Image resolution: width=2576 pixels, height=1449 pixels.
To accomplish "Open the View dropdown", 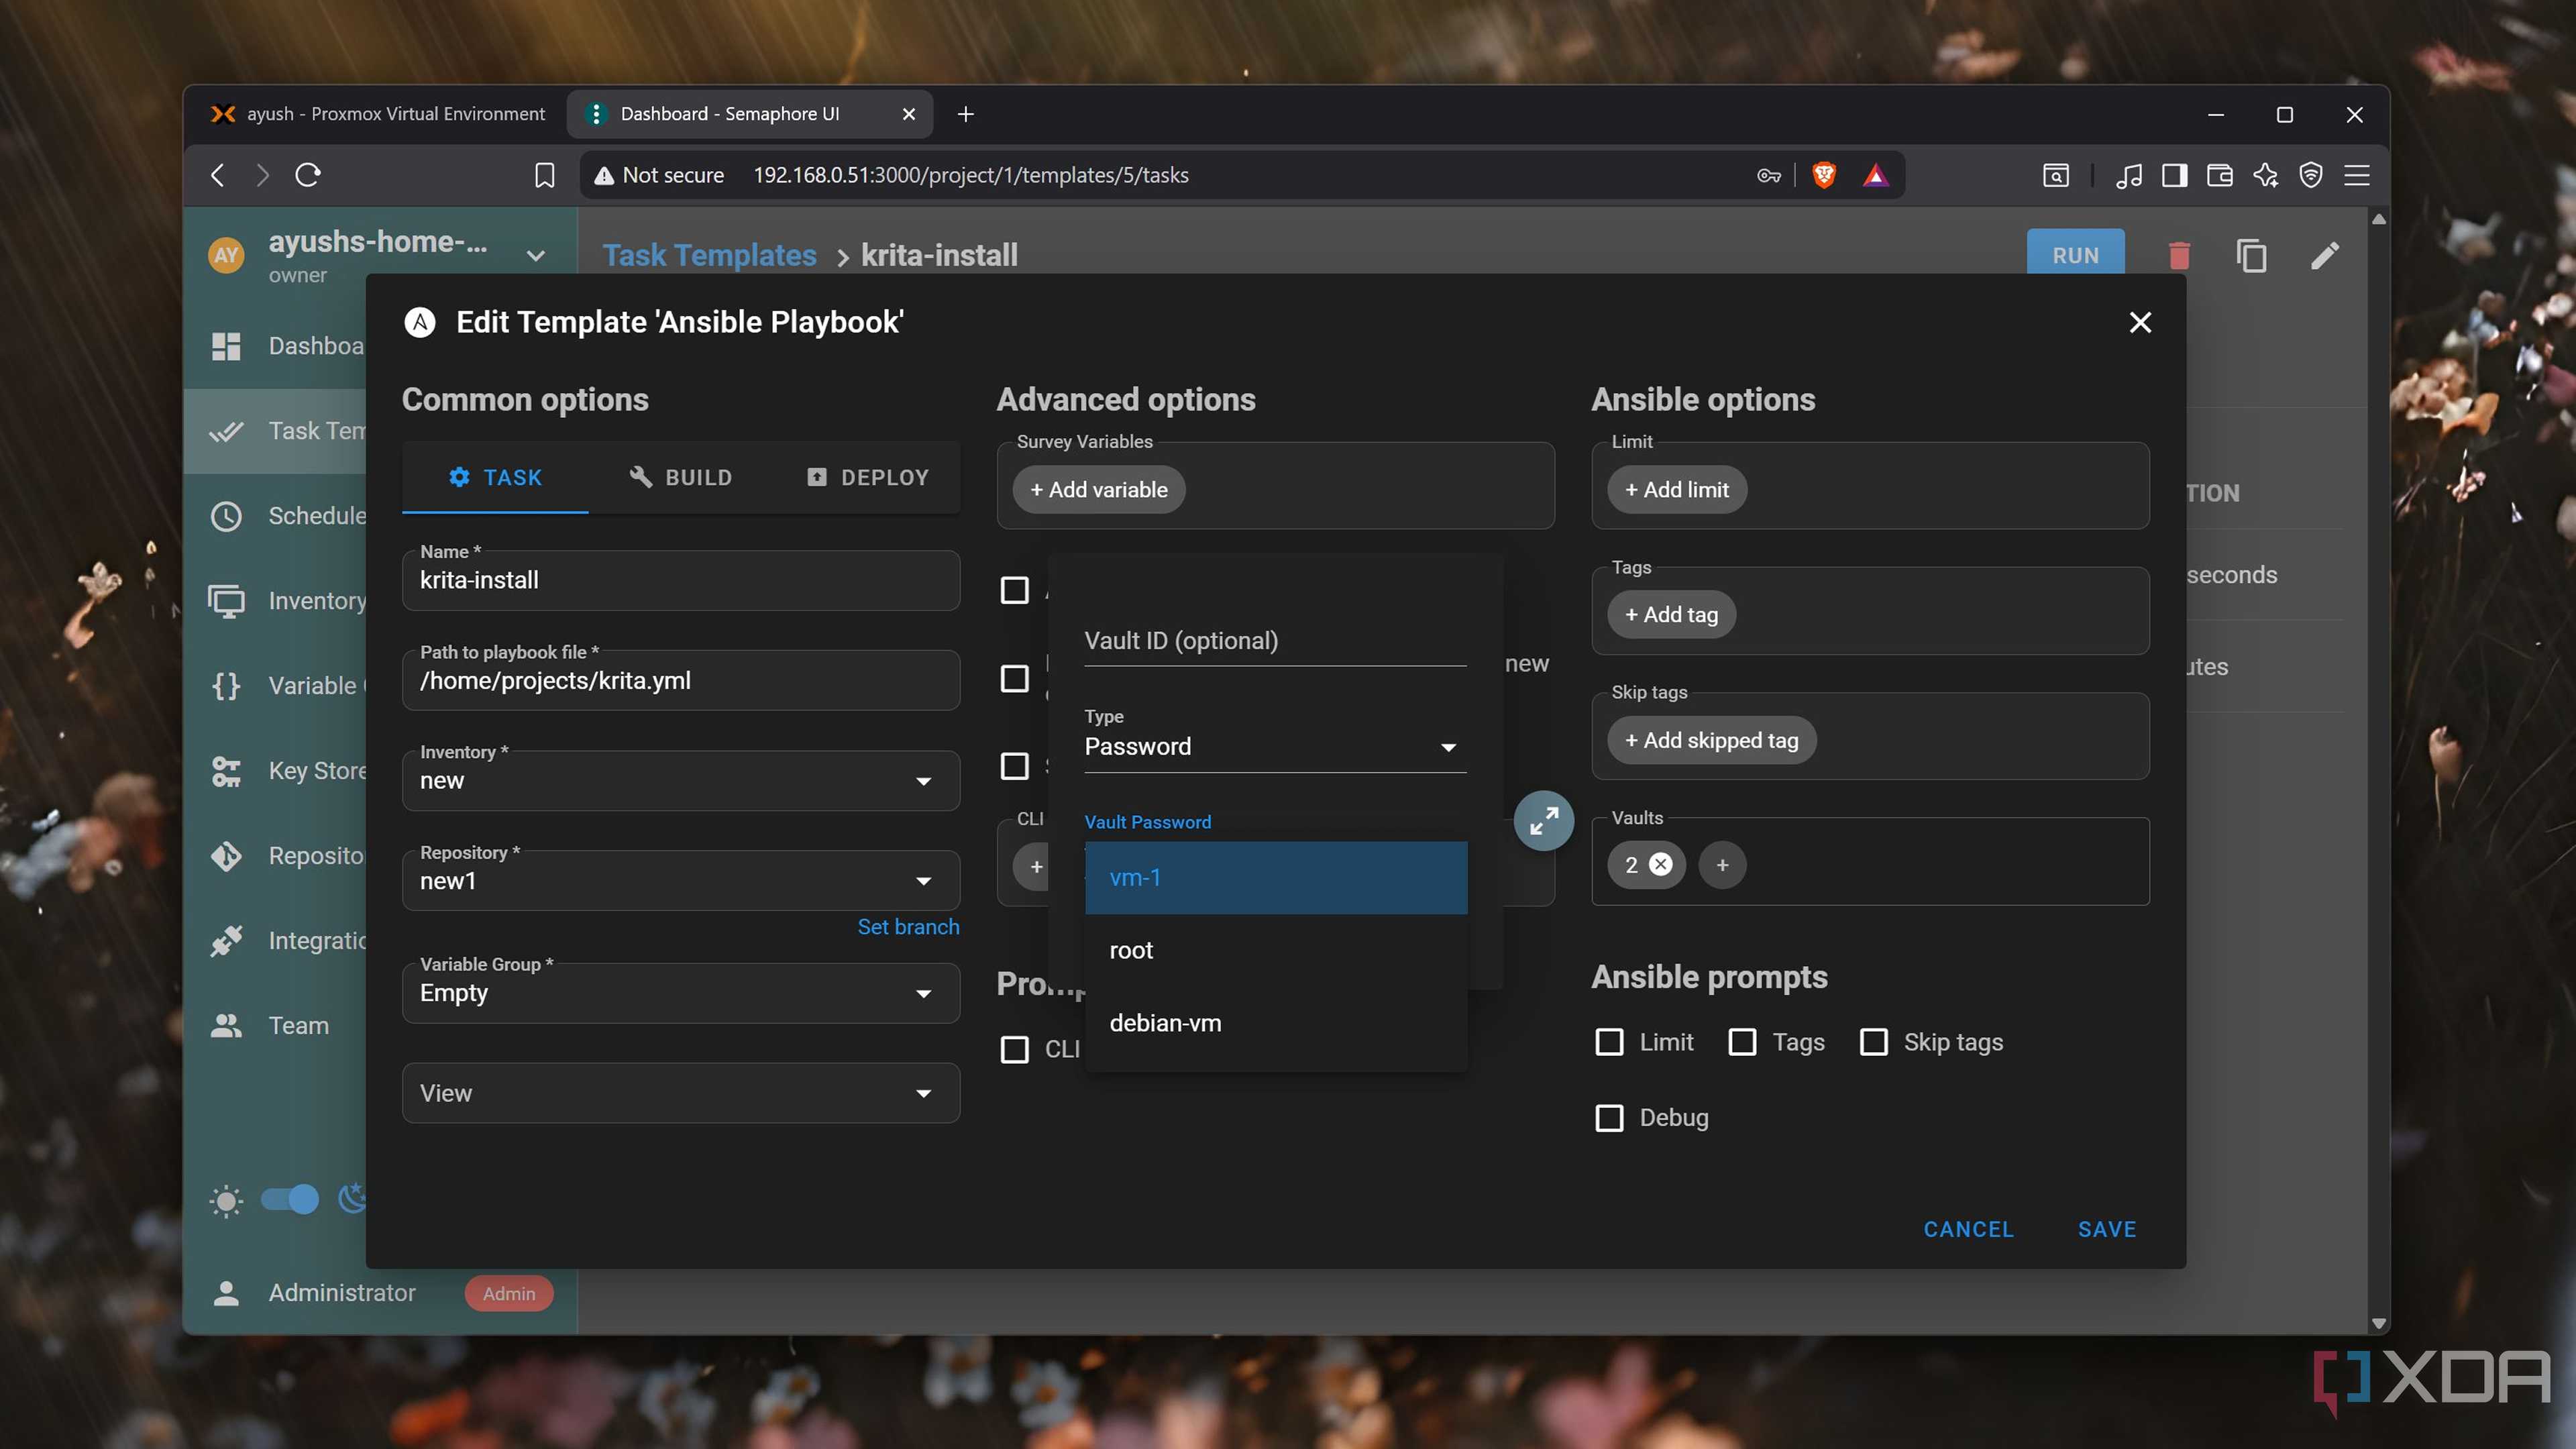I will click(x=681, y=1093).
